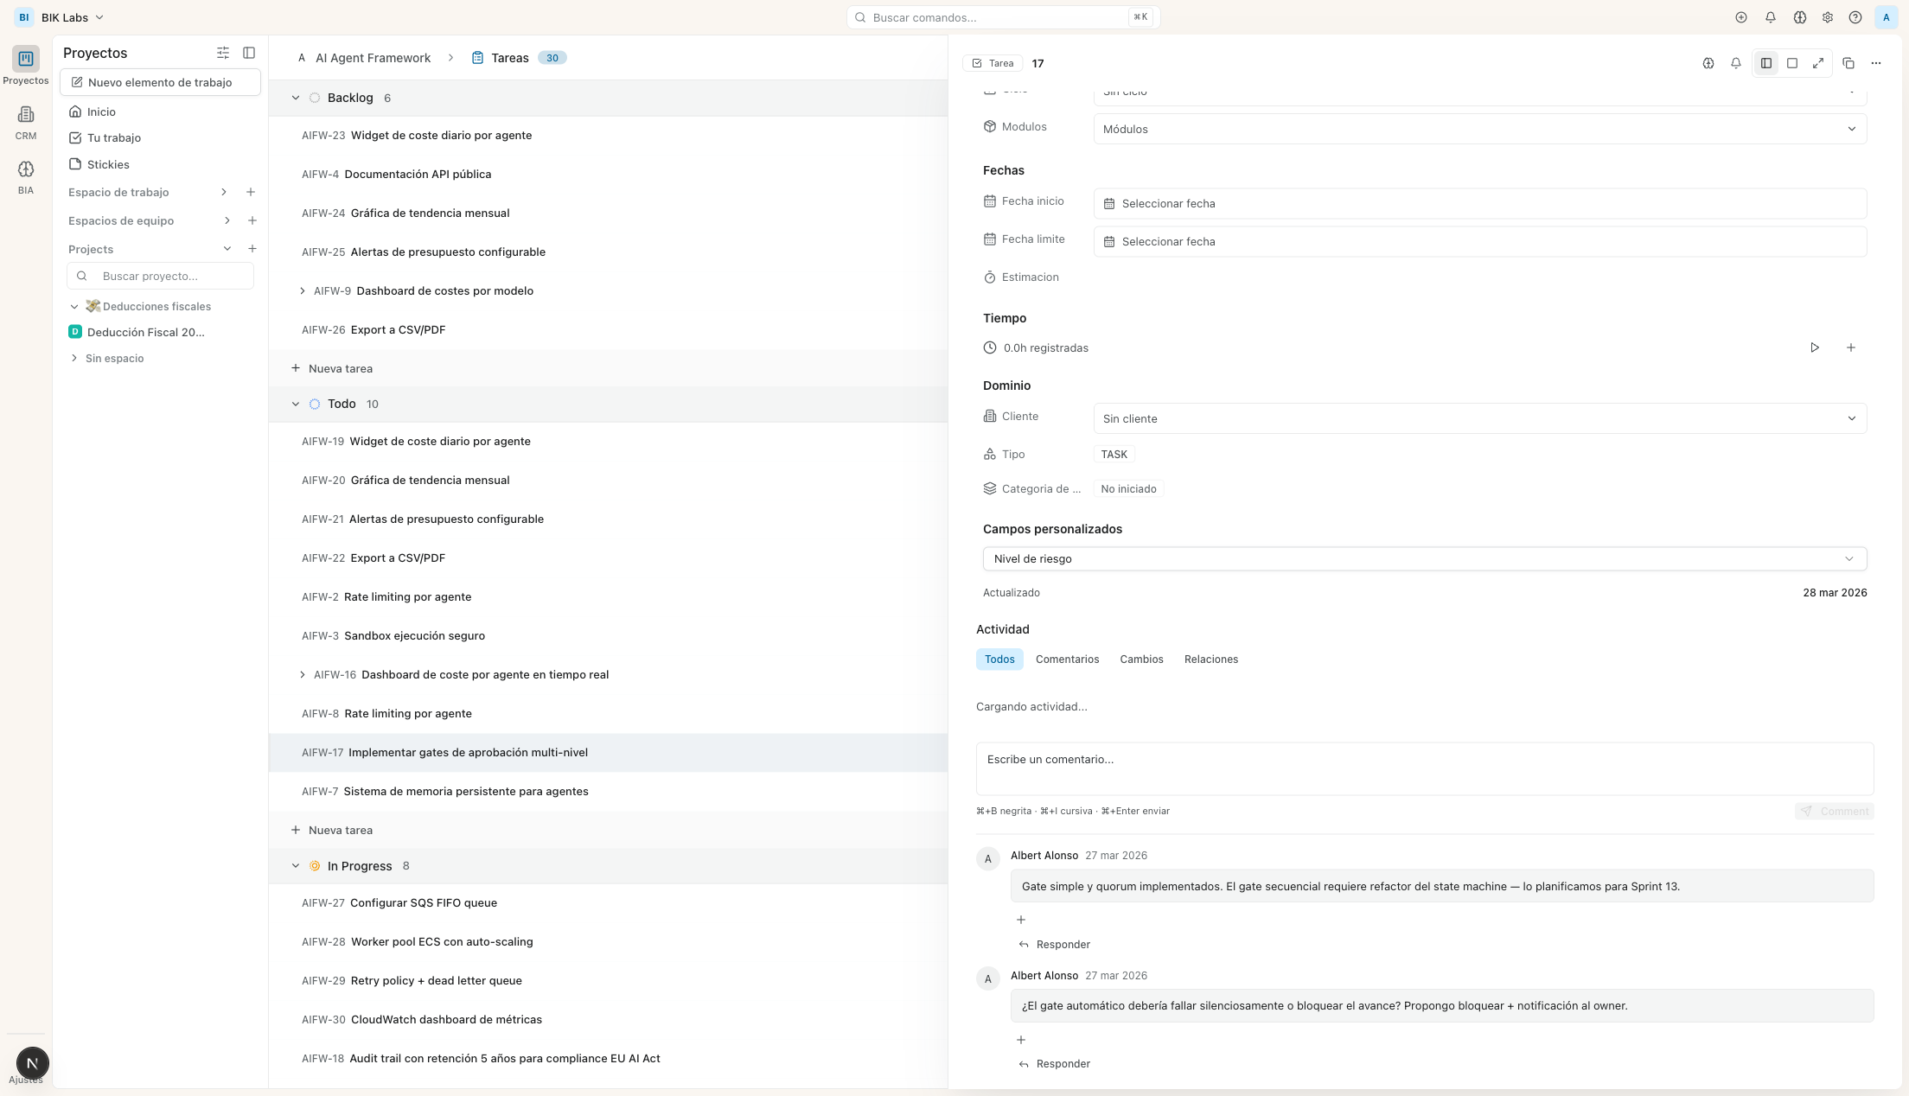Start the time tracking play button
This screenshot has width=1909, height=1096.
point(1814,347)
